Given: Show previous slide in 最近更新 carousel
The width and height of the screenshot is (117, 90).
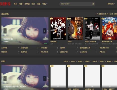Looking at the screenshot, I should point(5,31).
